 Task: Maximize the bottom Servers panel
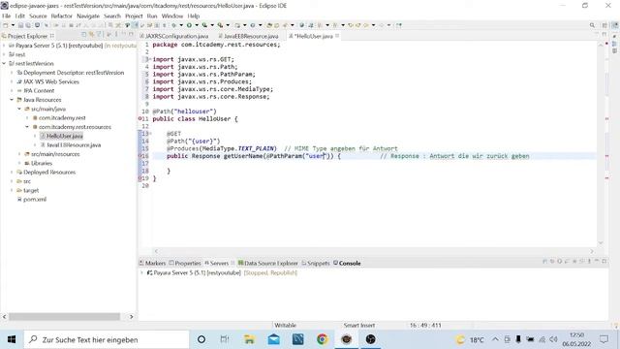(x=604, y=261)
